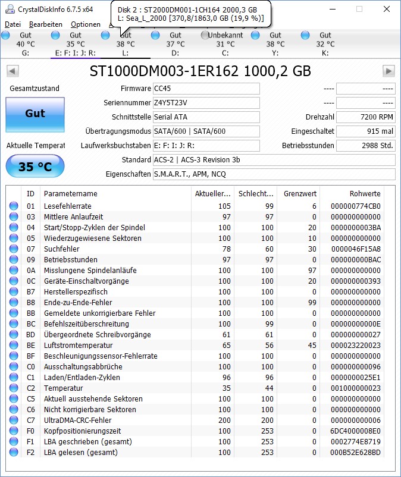Click status orb for Befehlszeitüberschreitung row
This screenshot has height=477, width=401.
coord(14,324)
